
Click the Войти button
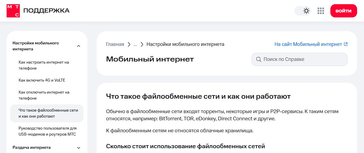pyautogui.click(x=344, y=11)
